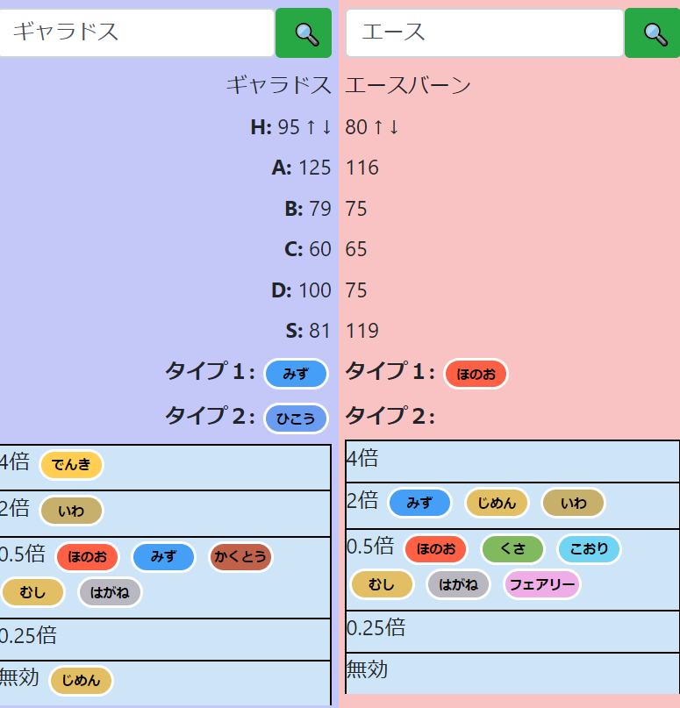
Task: Click the むし badge in Gyarados 0.5倍 row
Action: click(33, 592)
